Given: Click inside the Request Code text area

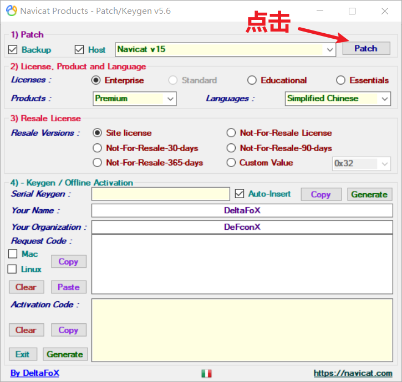Looking at the screenshot, I should pyautogui.click(x=242, y=264).
